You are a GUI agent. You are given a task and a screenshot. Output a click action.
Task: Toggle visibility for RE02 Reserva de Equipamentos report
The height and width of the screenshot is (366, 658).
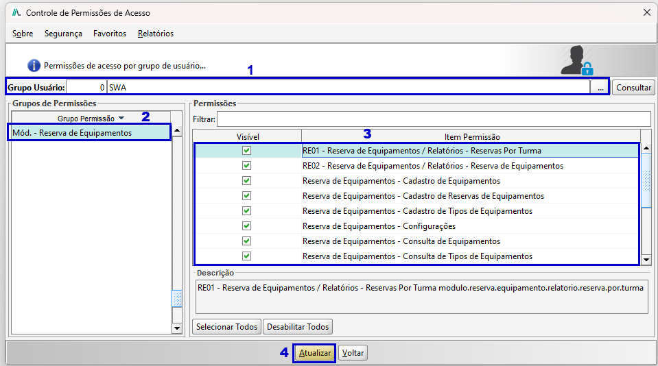(x=247, y=166)
